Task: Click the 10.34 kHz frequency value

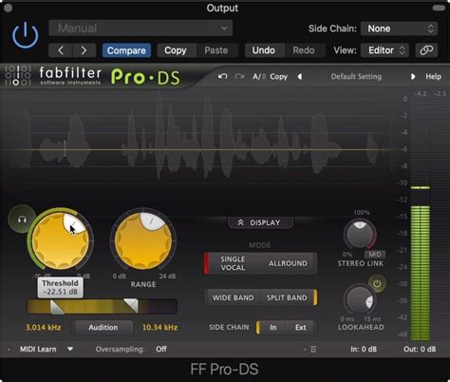Action: pyautogui.click(x=159, y=328)
